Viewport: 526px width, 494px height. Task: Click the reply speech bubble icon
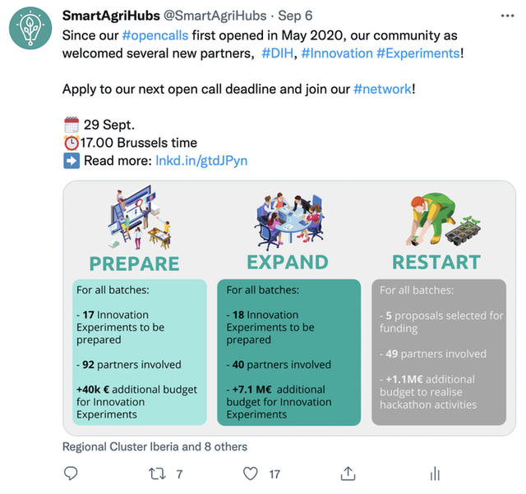[x=71, y=473]
